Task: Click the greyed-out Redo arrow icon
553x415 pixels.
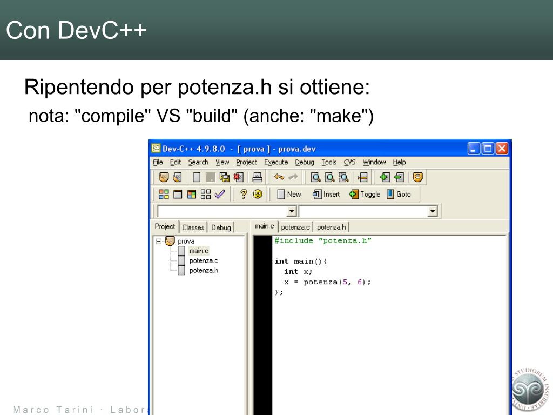Action: [293, 177]
